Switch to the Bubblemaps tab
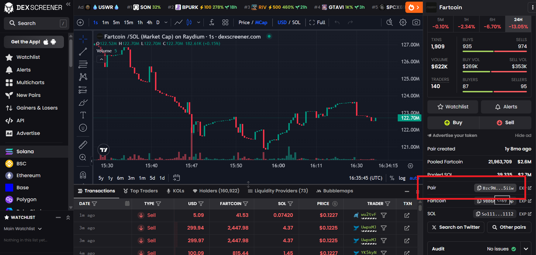This screenshot has height=255, width=536. click(334, 191)
